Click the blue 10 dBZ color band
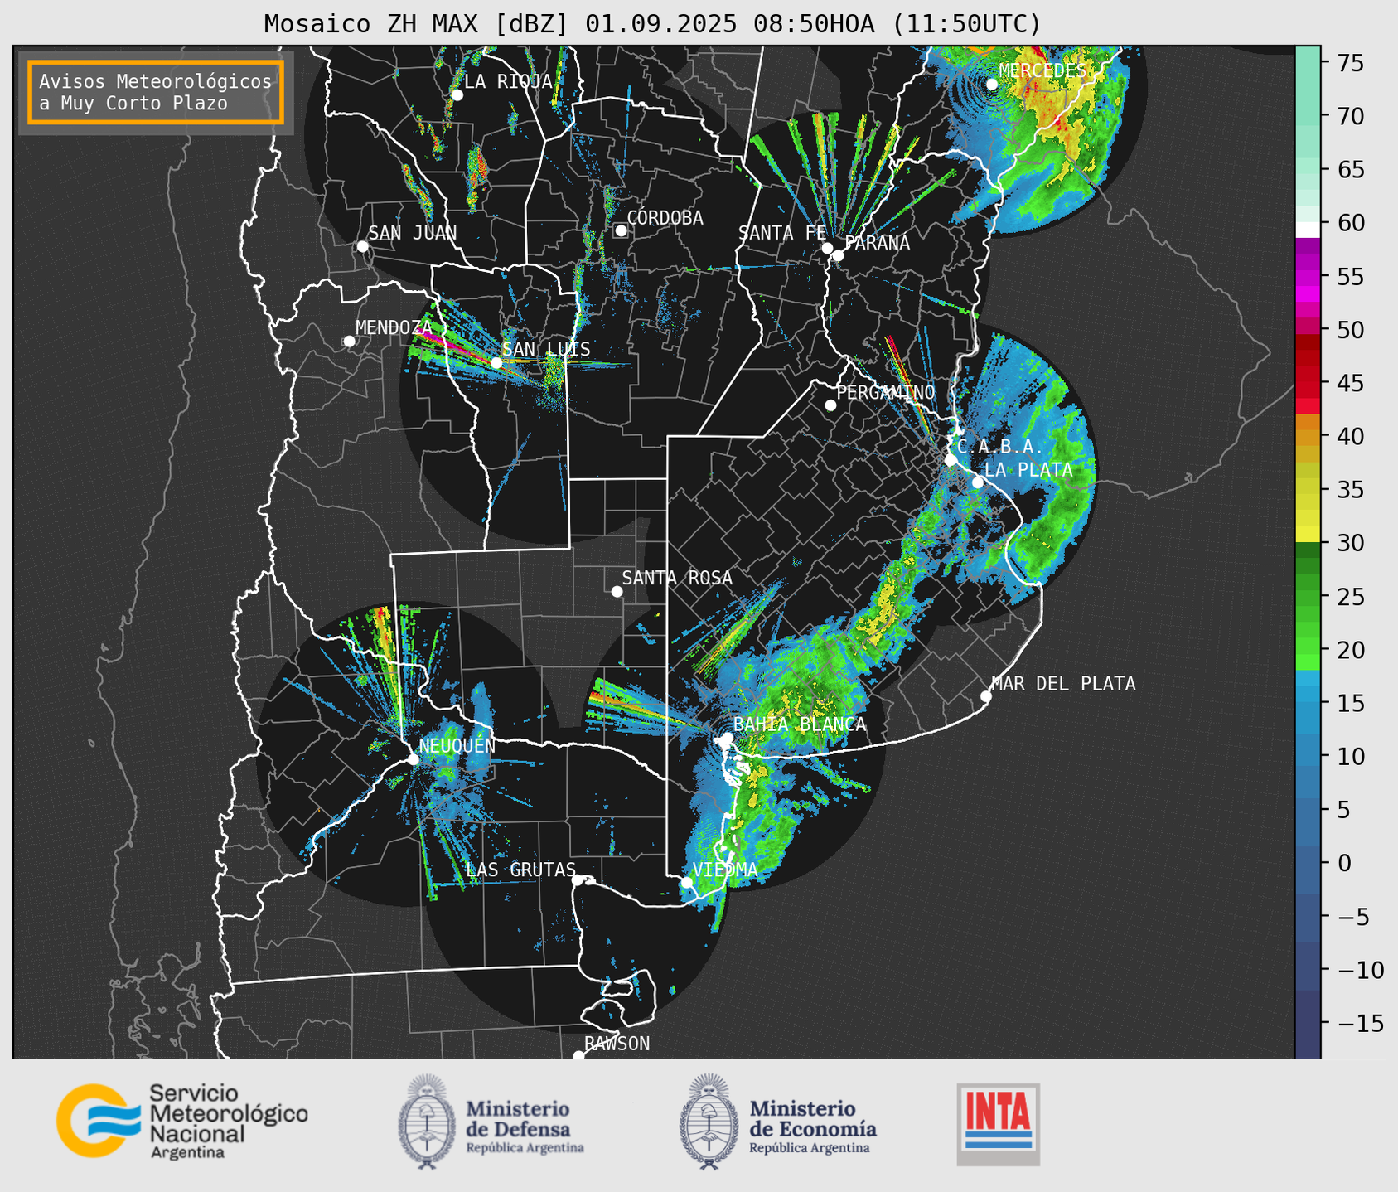 point(1308,756)
